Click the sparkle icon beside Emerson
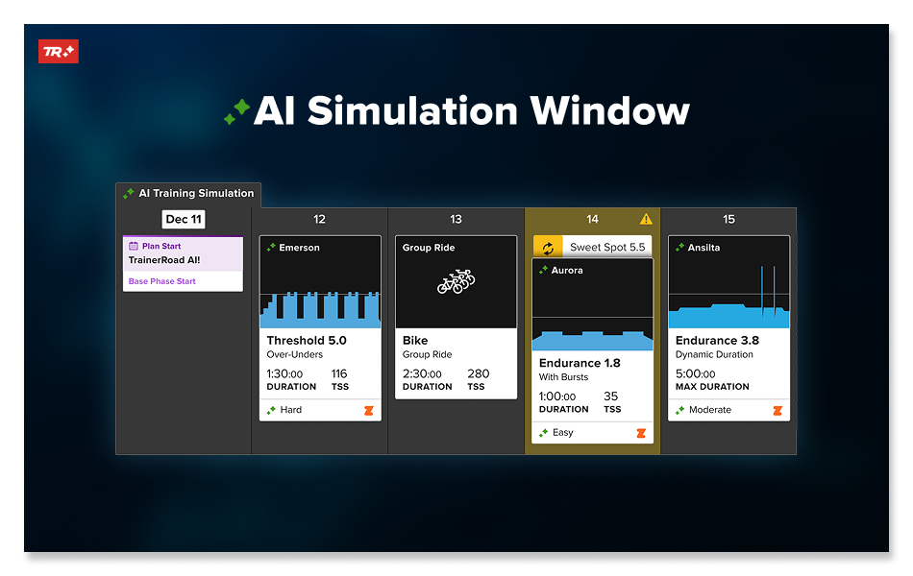913x576 pixels. pyautogui.click(x=271, y=248)
